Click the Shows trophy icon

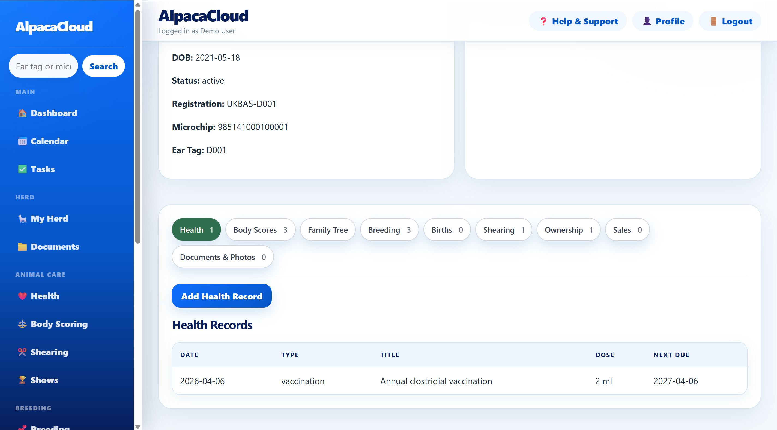point(22,380)
